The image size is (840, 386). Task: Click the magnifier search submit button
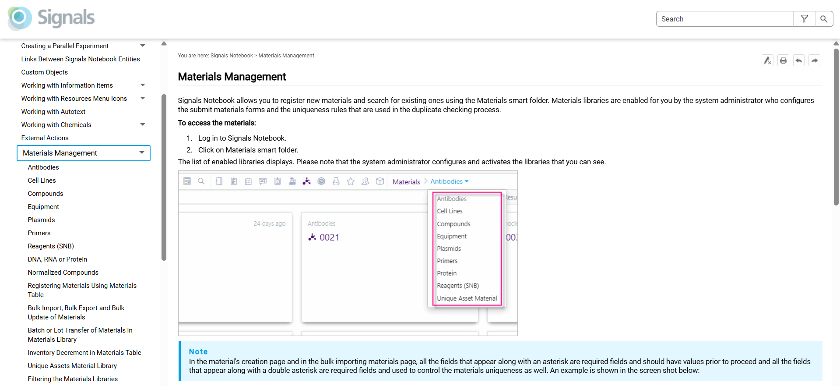click(x=824, y=19)
